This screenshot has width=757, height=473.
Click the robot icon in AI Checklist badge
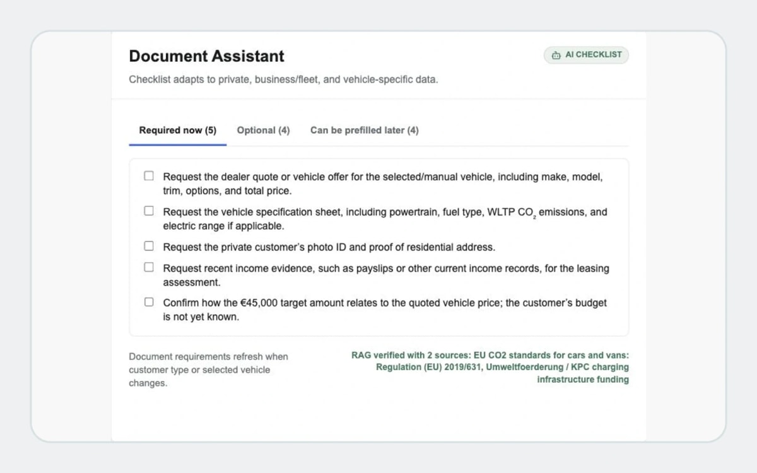556,55
